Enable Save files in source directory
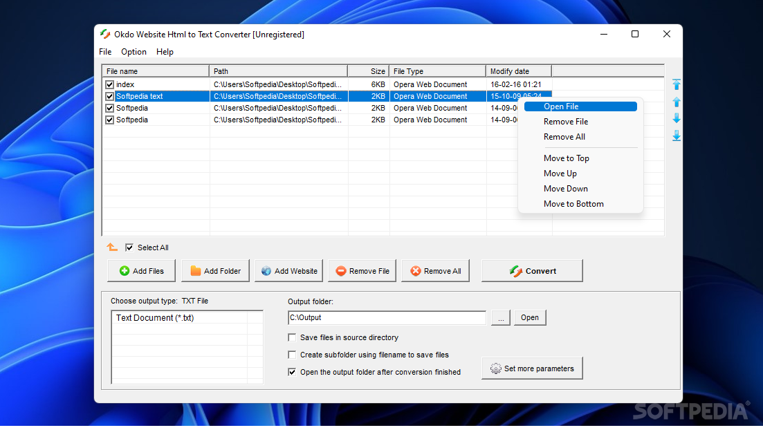The height and width of the screenshot is (430, 763). [x=292, y=337]
